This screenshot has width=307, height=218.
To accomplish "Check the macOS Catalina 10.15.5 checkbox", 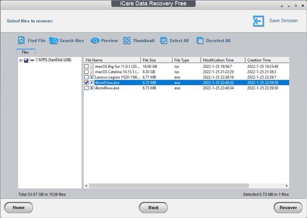I will click(86, 72).
